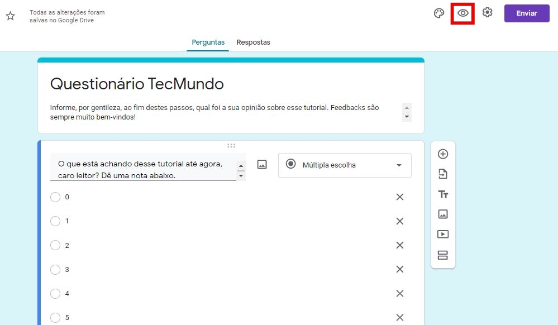Screen dimensions: 558x325
Task: Select radio option 0
Action: (x=55, y=197)
